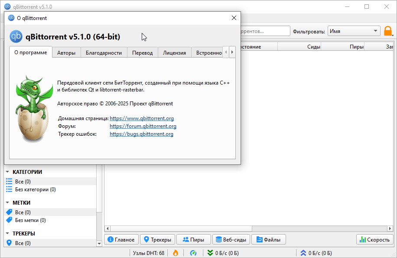Viewport: 397px width, 258px height.
Task: Click upload speed '0 Б/с (0 Б)' beside blue arrows
Action: (x=320, y=253)
